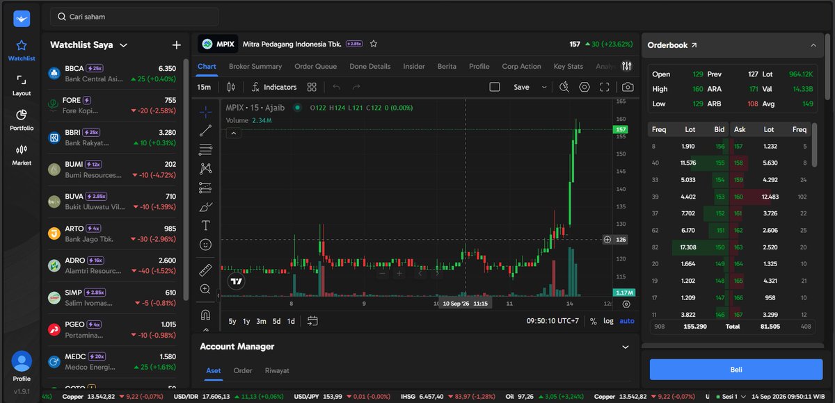Open the Order tab in Account Manager
This screenshot has width=835, height=403.
243,370
